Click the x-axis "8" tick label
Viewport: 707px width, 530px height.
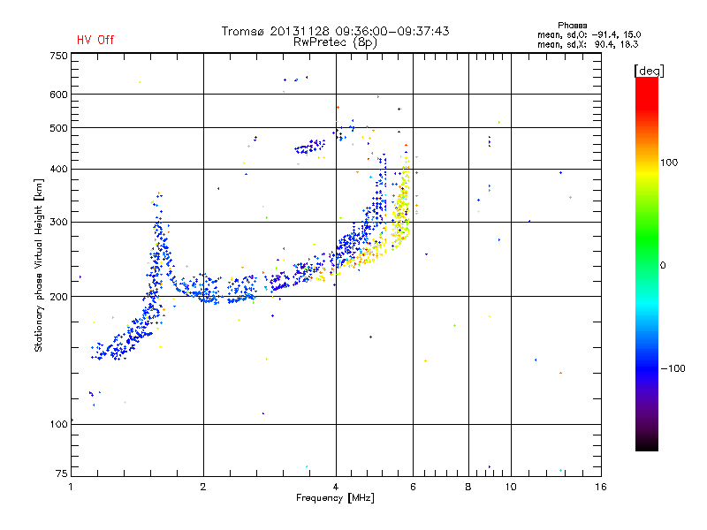(x=468, y=487)
